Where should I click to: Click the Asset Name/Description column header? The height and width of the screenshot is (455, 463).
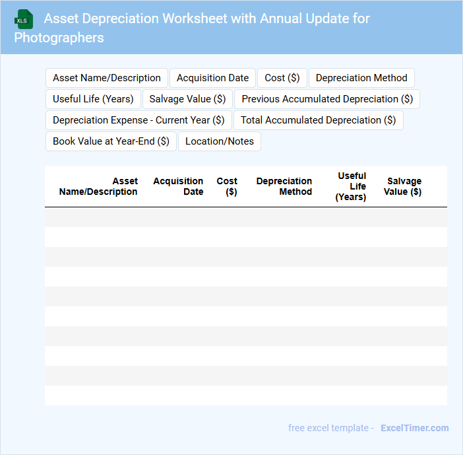(98, 186)
